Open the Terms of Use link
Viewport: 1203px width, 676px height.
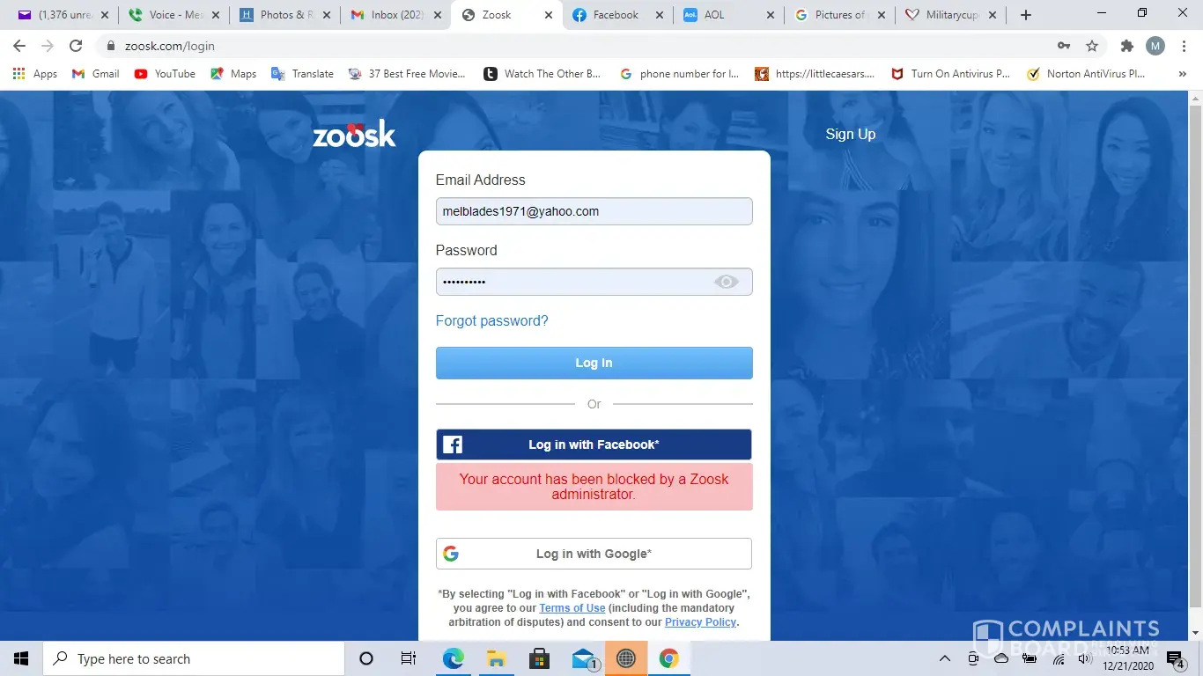pos(572,608)
